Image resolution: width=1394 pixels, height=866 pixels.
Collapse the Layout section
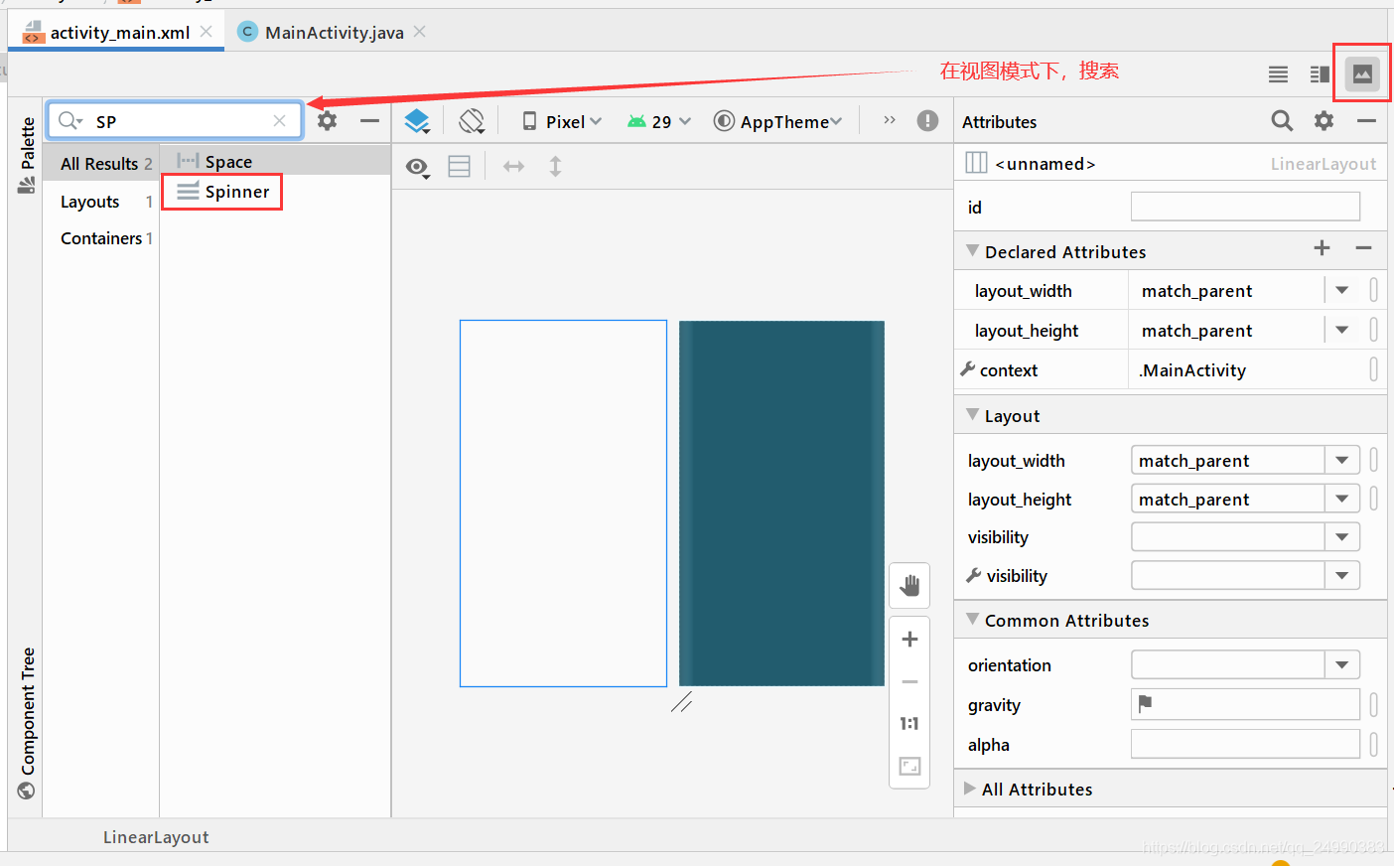[972, 415]
